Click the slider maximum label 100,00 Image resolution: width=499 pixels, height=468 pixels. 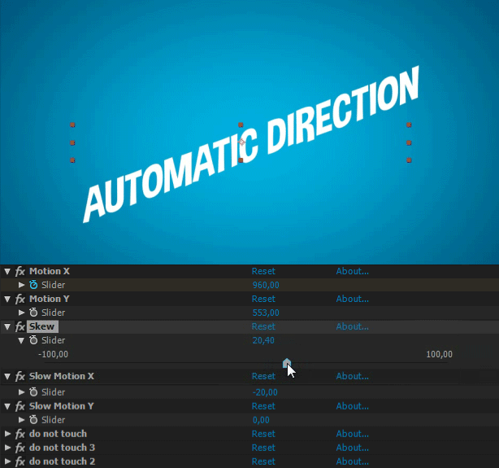pos(439,355)
